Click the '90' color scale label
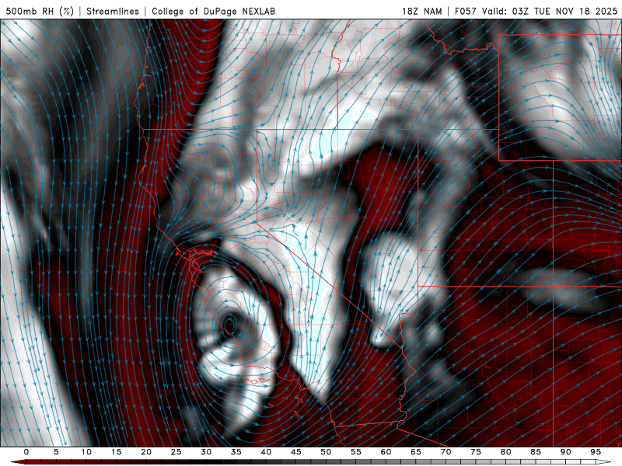This screenshot has width=622, height=466. coord(565,452)
